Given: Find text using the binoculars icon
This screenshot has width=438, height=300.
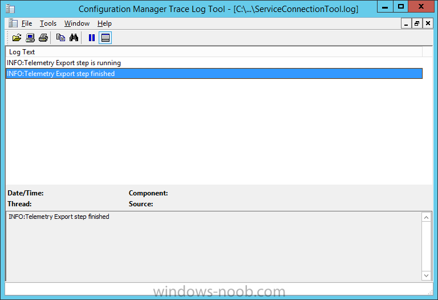Looking at the screenshot, I should coord(74,38).
